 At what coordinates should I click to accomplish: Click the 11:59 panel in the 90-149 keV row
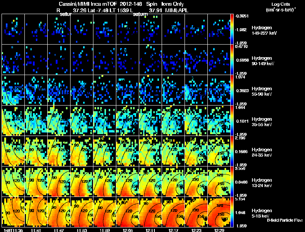104,60
